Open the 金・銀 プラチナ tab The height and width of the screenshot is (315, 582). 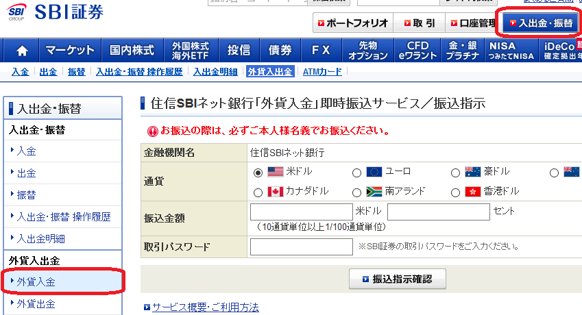pyautogui.click(x=463, y=50)
